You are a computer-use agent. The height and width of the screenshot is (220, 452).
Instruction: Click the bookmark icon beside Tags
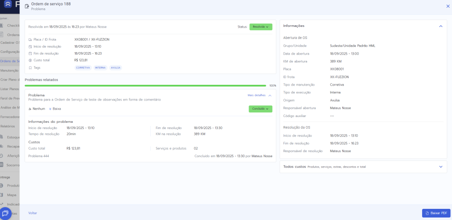30,67
